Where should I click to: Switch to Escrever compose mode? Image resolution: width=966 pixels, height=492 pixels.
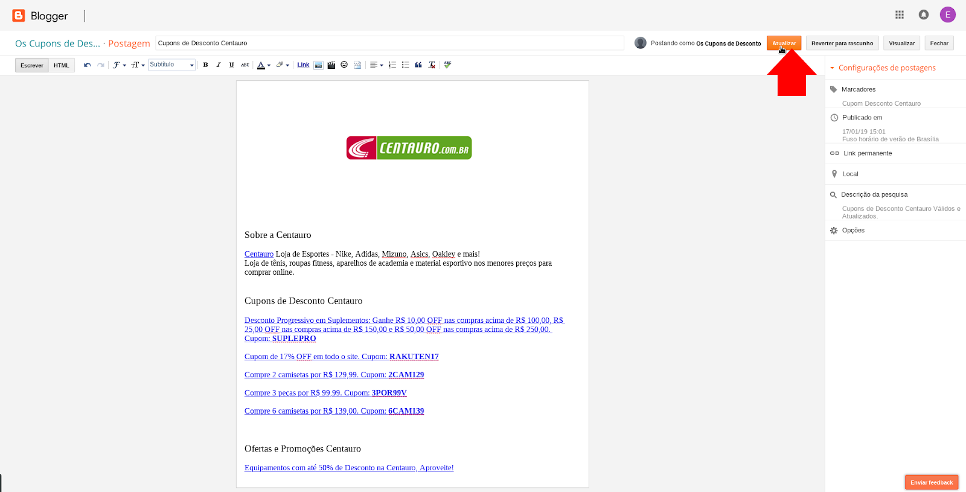coord(32,65)
